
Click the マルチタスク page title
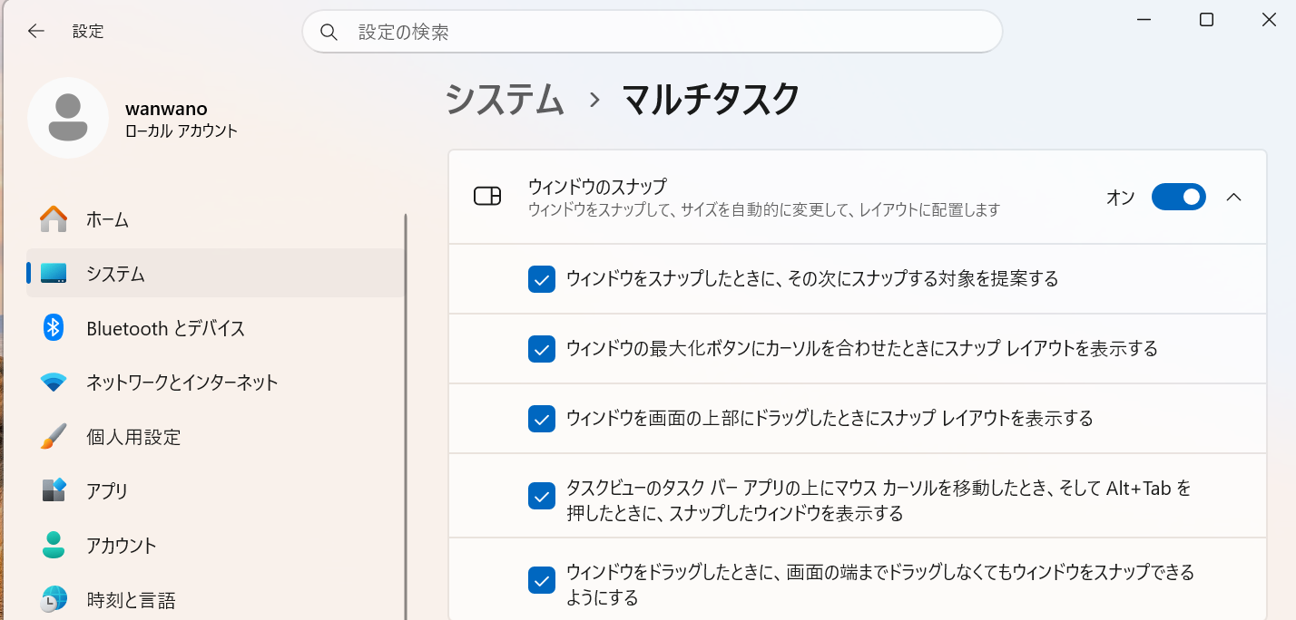coord(712,99)
